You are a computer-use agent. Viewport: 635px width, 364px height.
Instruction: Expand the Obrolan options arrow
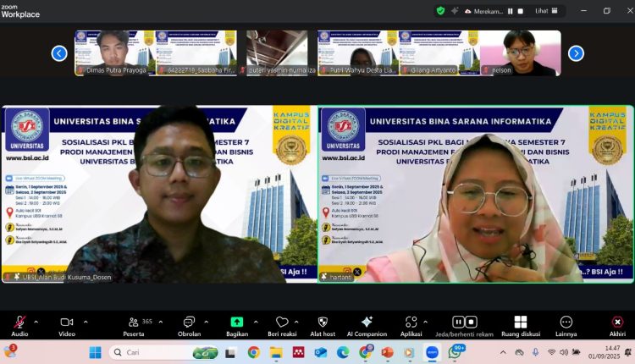(206, 323)
